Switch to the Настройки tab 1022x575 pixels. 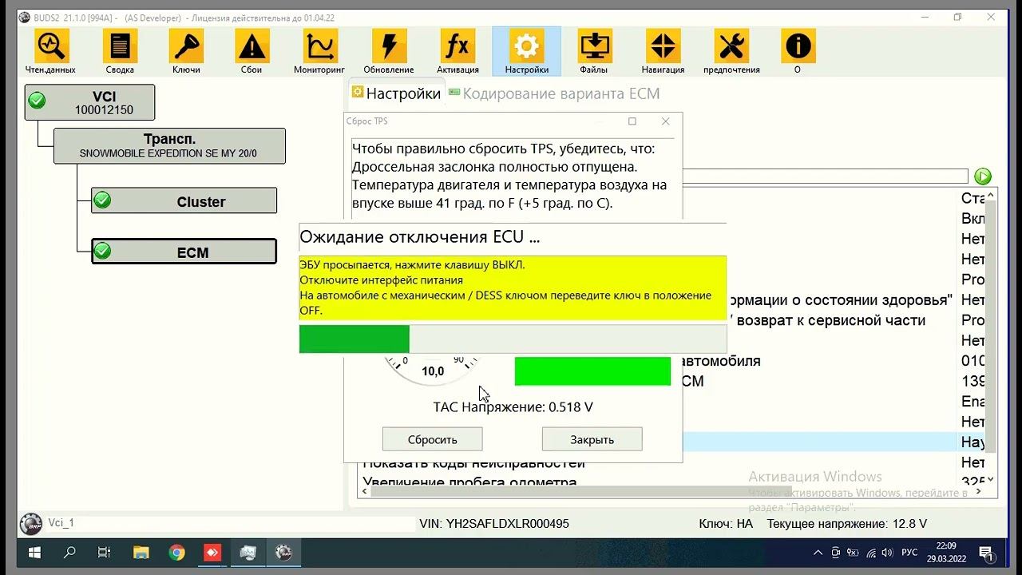click(396, 93)
